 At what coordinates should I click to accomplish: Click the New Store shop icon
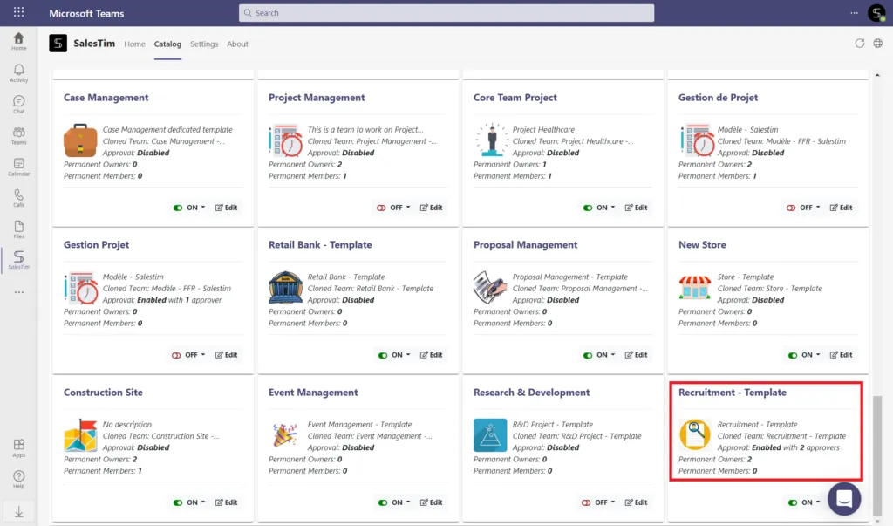695,287
